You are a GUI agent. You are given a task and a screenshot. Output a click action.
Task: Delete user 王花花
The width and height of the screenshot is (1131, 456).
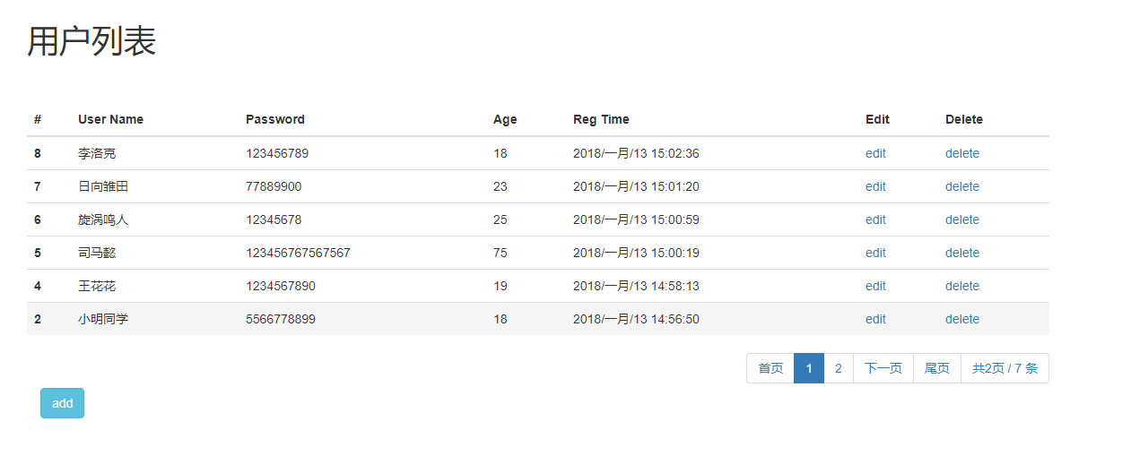tap(961, 286)
